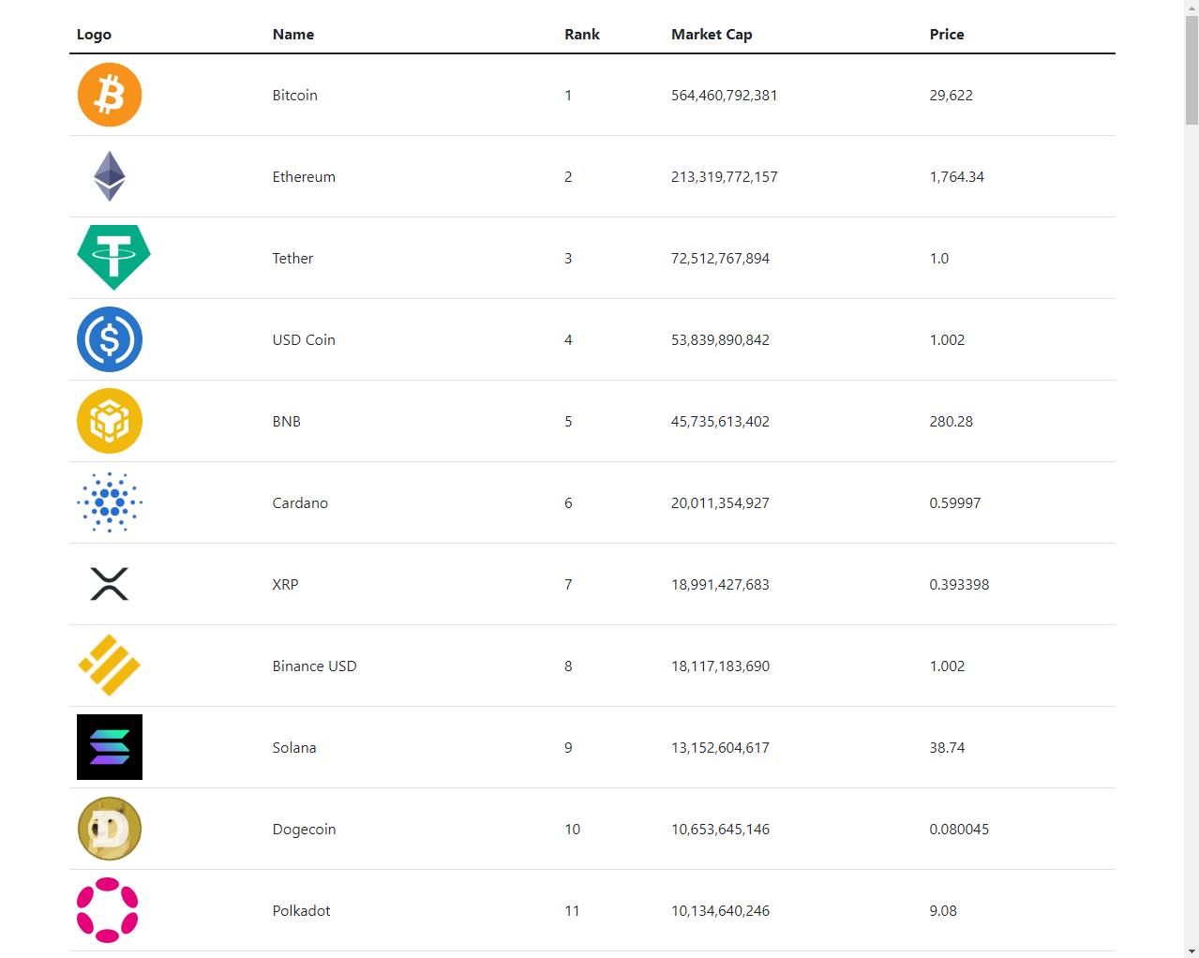Click Tether price 1.0
This screenshot has height=958, width=1199.
939,259
